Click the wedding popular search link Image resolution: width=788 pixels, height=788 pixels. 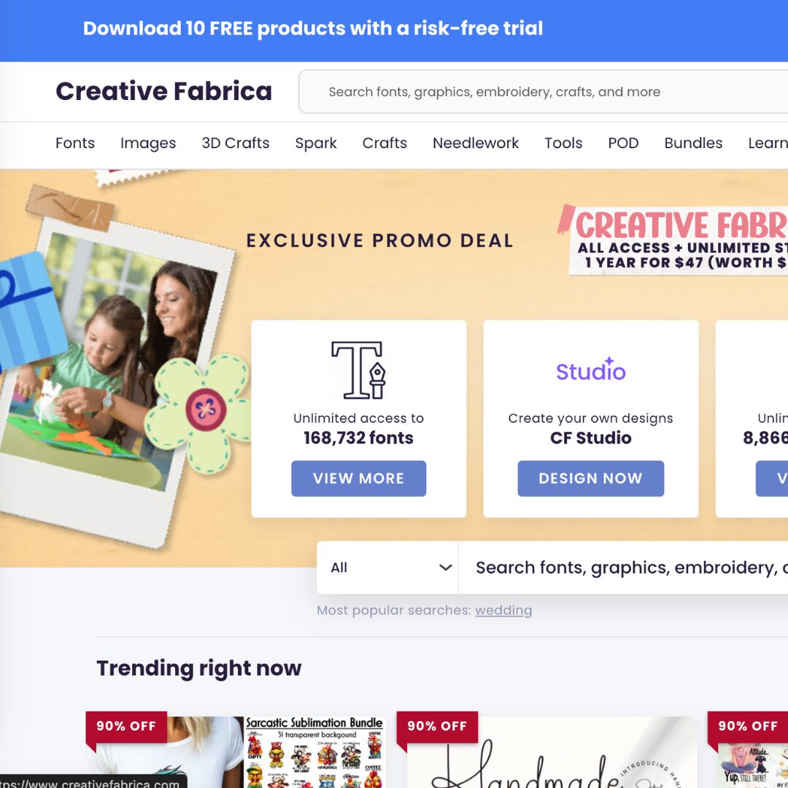[503, 610]
